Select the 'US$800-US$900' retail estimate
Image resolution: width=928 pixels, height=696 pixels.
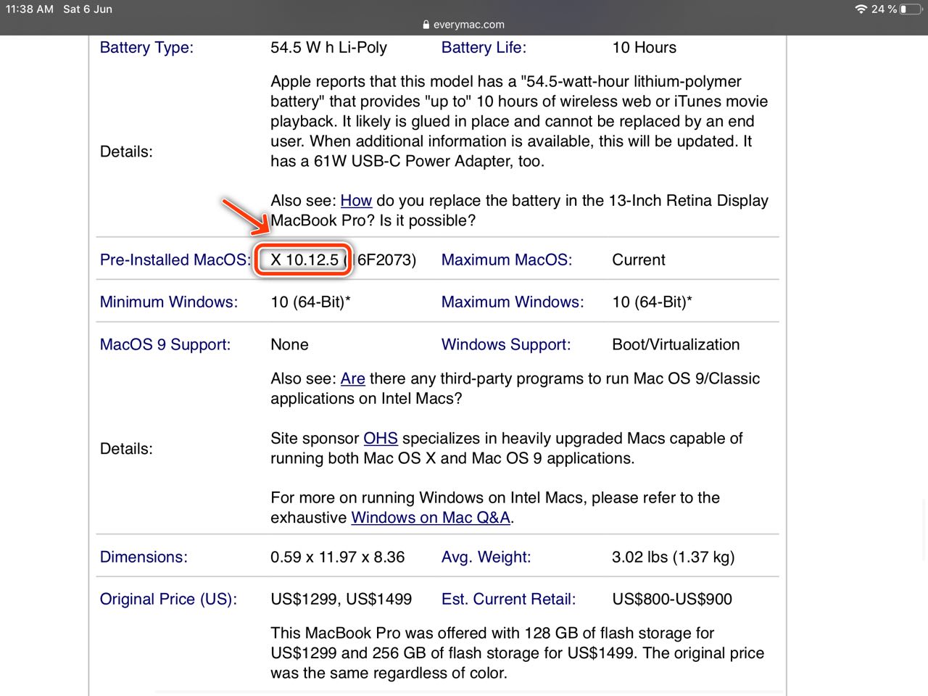(x=672, y=600)
